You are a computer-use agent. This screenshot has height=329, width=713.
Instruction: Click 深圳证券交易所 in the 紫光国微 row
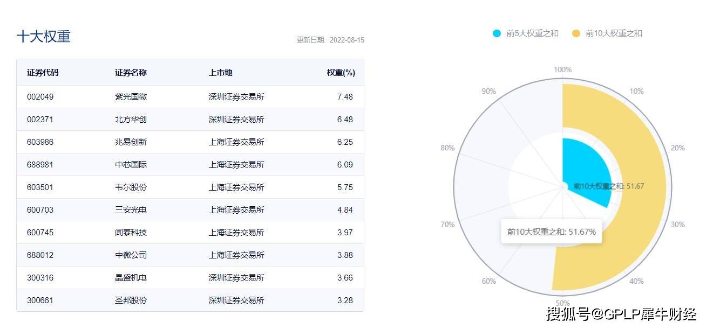pyautogui.click(x=236, y=97)
